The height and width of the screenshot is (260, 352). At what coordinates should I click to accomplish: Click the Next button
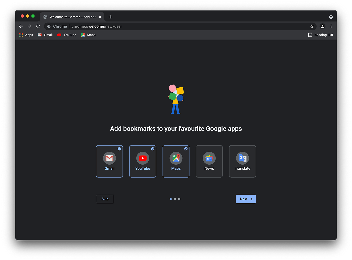[246, 199]
